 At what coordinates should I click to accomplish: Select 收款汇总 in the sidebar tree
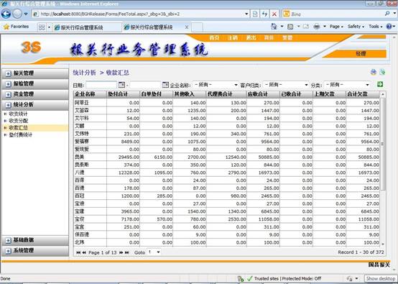tap(18, 128)
